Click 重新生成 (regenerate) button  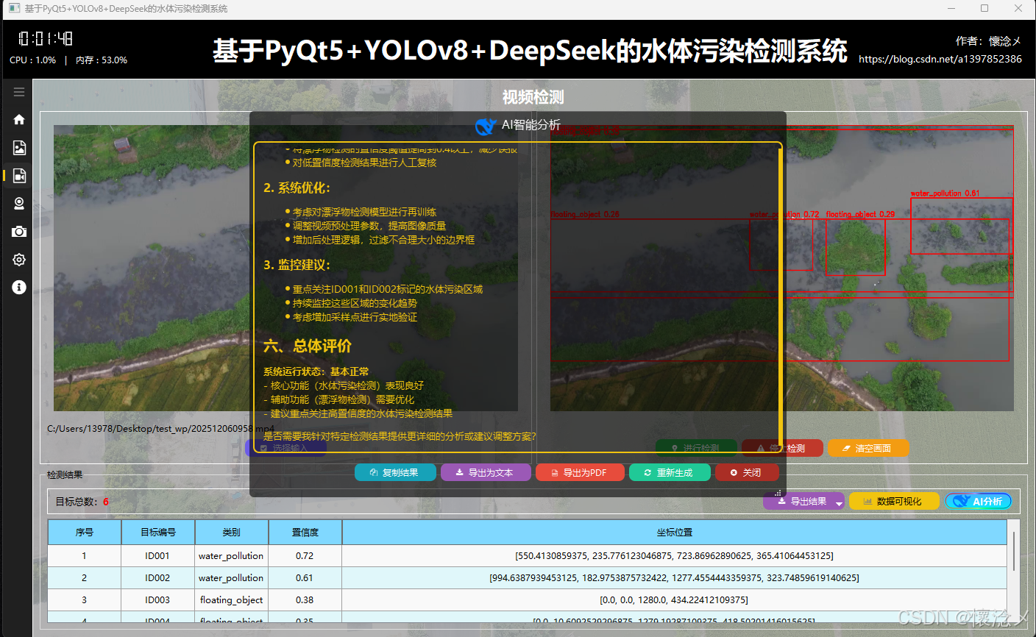tap(670, 472)
